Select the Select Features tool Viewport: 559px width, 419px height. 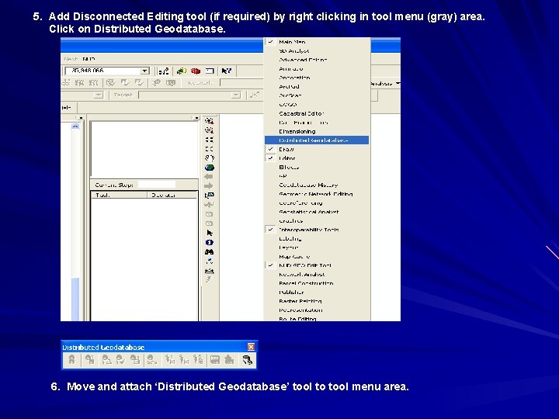pyautogui.click(x=210, y=196)
